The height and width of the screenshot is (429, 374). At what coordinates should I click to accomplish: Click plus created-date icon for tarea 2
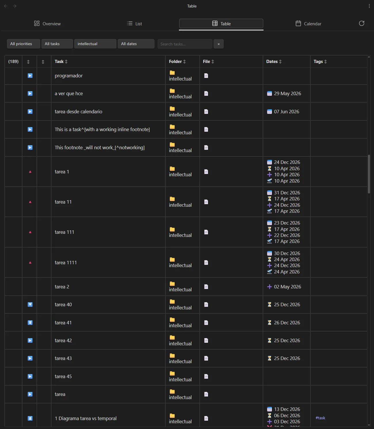[269, 287]
